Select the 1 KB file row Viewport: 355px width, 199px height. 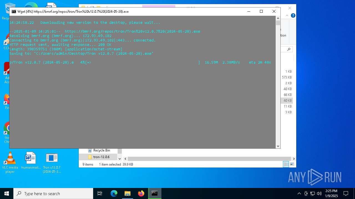point(287,72)
